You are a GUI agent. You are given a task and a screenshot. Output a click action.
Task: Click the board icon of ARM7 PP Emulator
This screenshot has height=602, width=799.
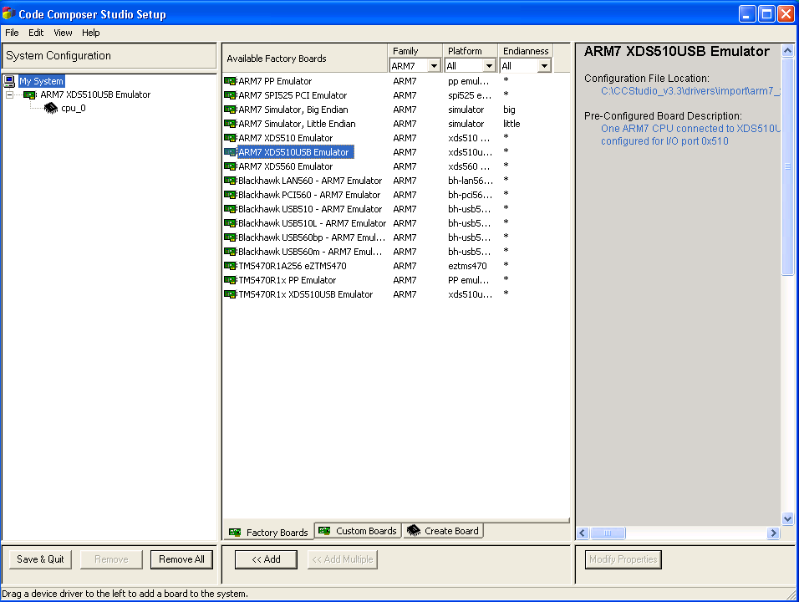pos(231,81)
